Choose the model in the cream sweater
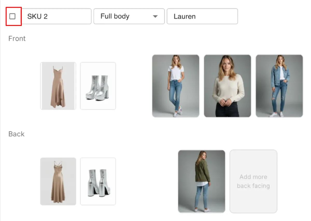The height and width of the screenshot is (221, 311). point(228,86)
